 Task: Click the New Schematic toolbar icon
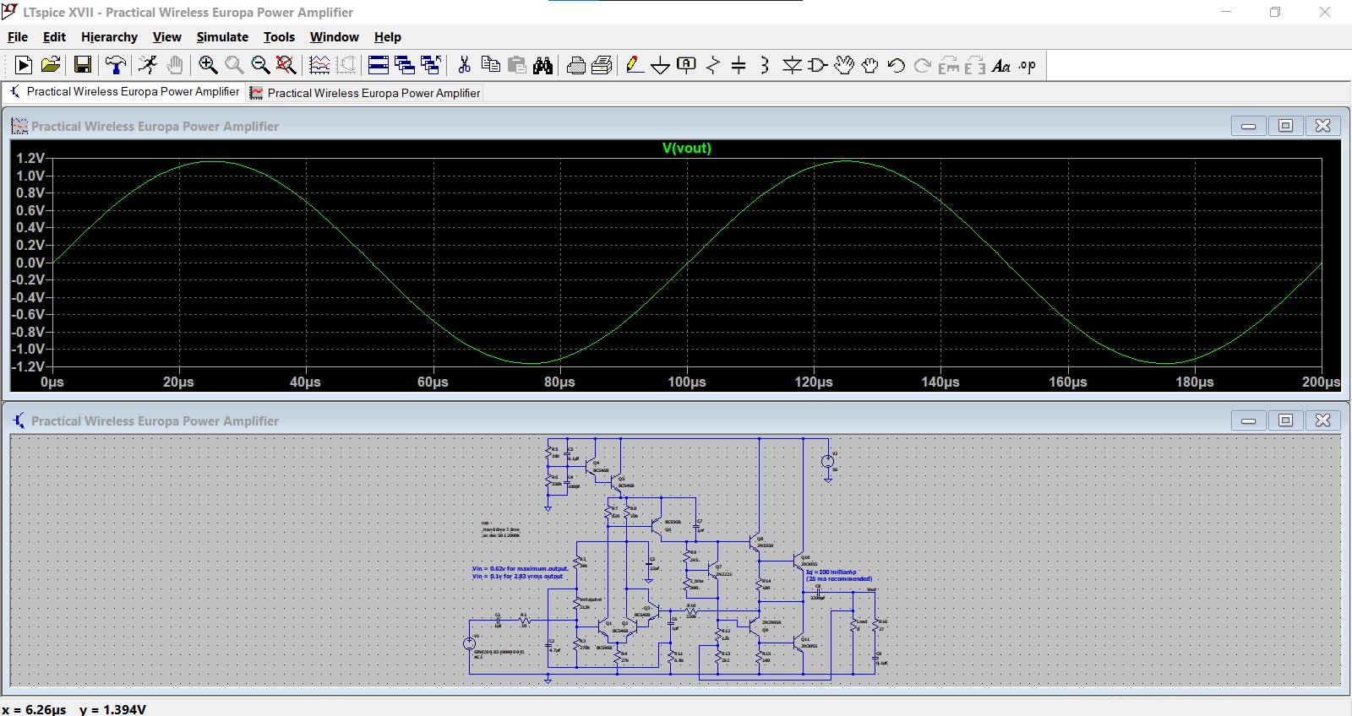click(x=24, y=65)
